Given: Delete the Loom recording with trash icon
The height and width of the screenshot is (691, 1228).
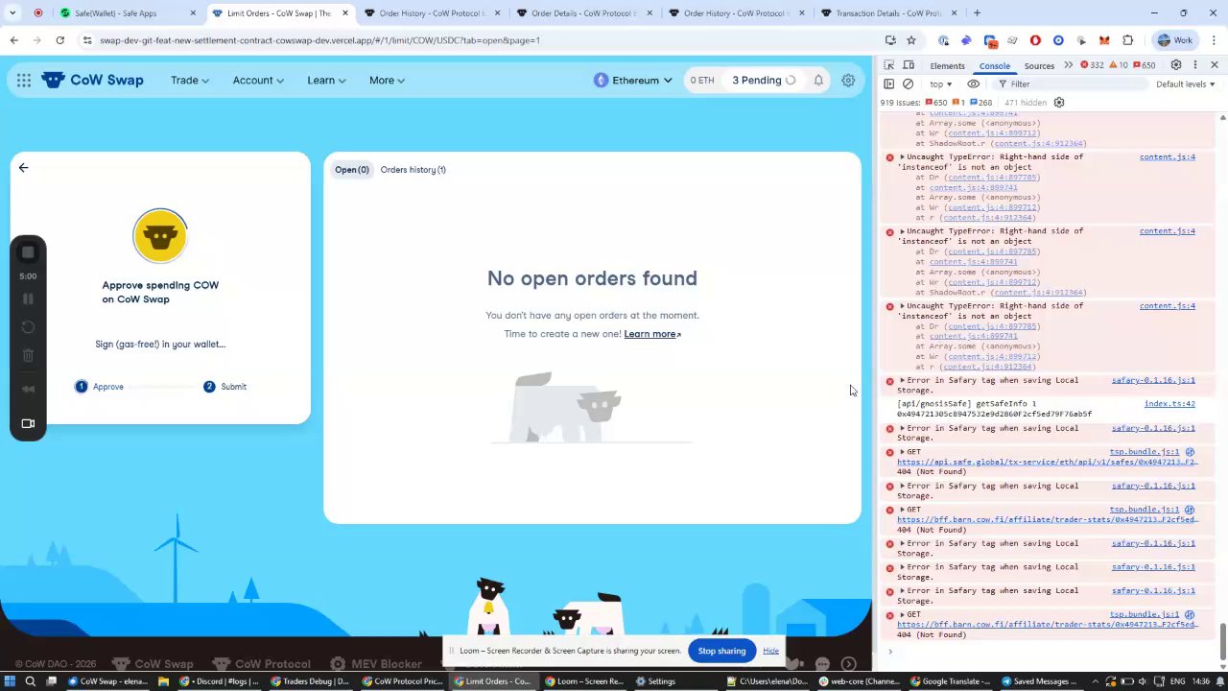Looking at the screenshot, I should coord(28,356).
